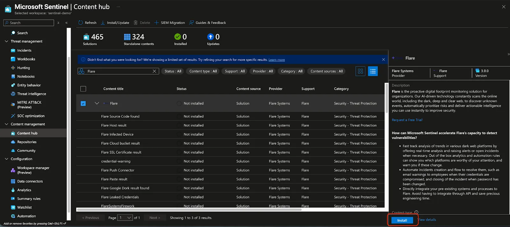Screen dimensions: 510x227
Task: Click the horizontal scrollbar below table
Action: (x=189, y=210)
